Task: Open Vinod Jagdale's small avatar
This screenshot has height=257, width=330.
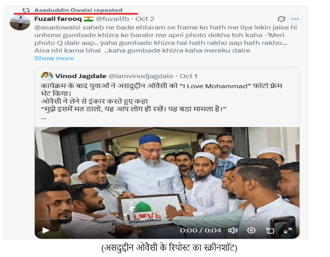Action: pos(47,76)
